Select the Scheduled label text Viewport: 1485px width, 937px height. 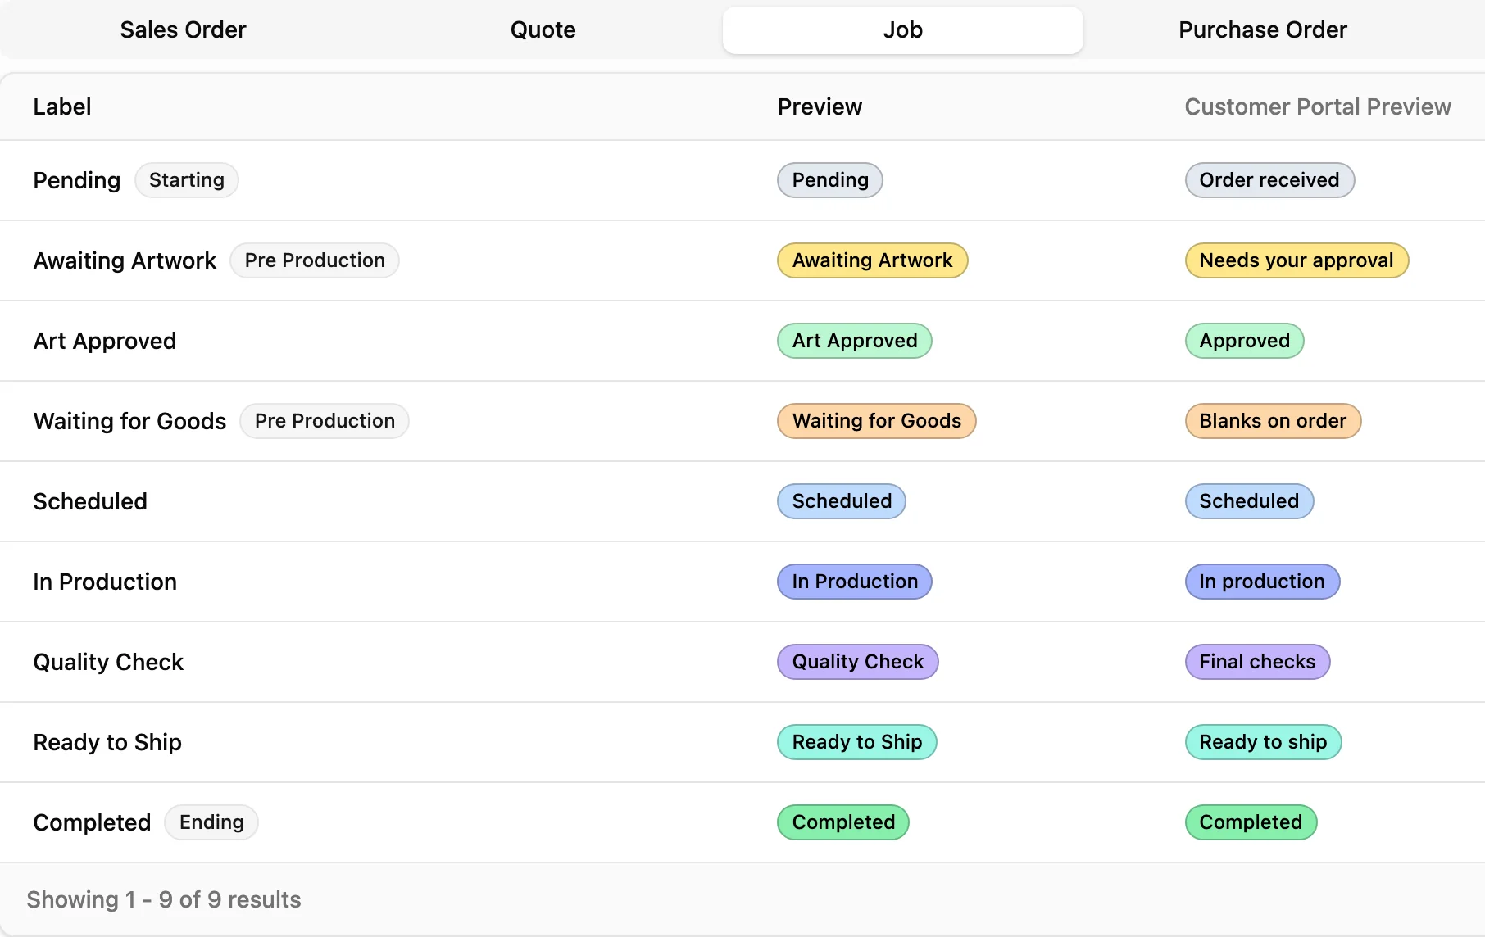(x=90, y=501)
